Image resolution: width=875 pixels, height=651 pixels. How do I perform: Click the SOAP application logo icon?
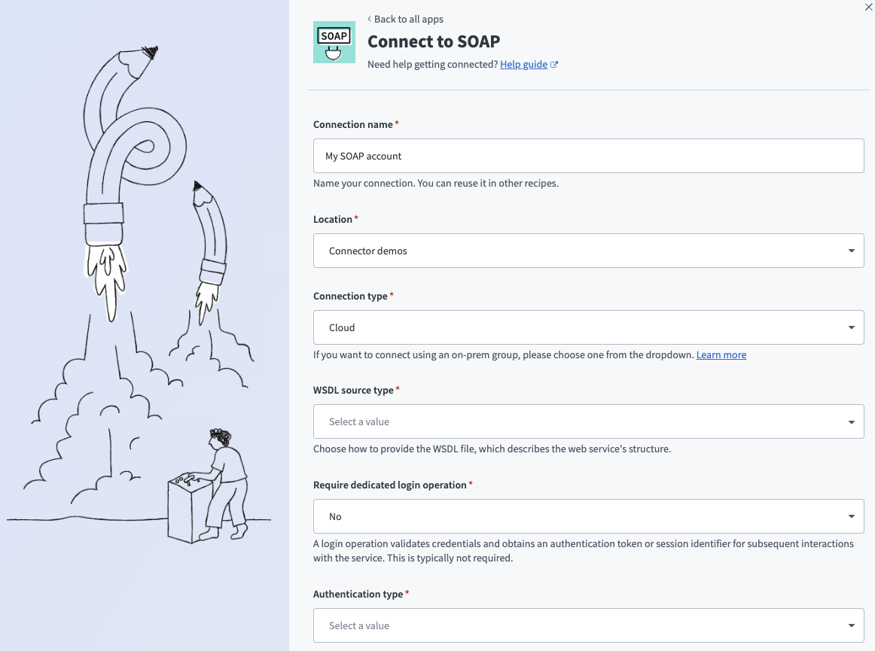[x=334, y=41]
